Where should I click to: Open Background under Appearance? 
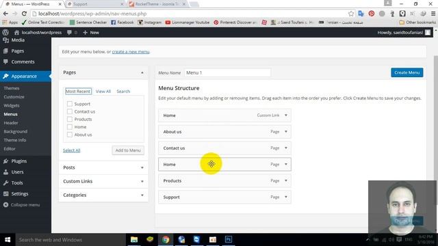(x=15, y=131)
